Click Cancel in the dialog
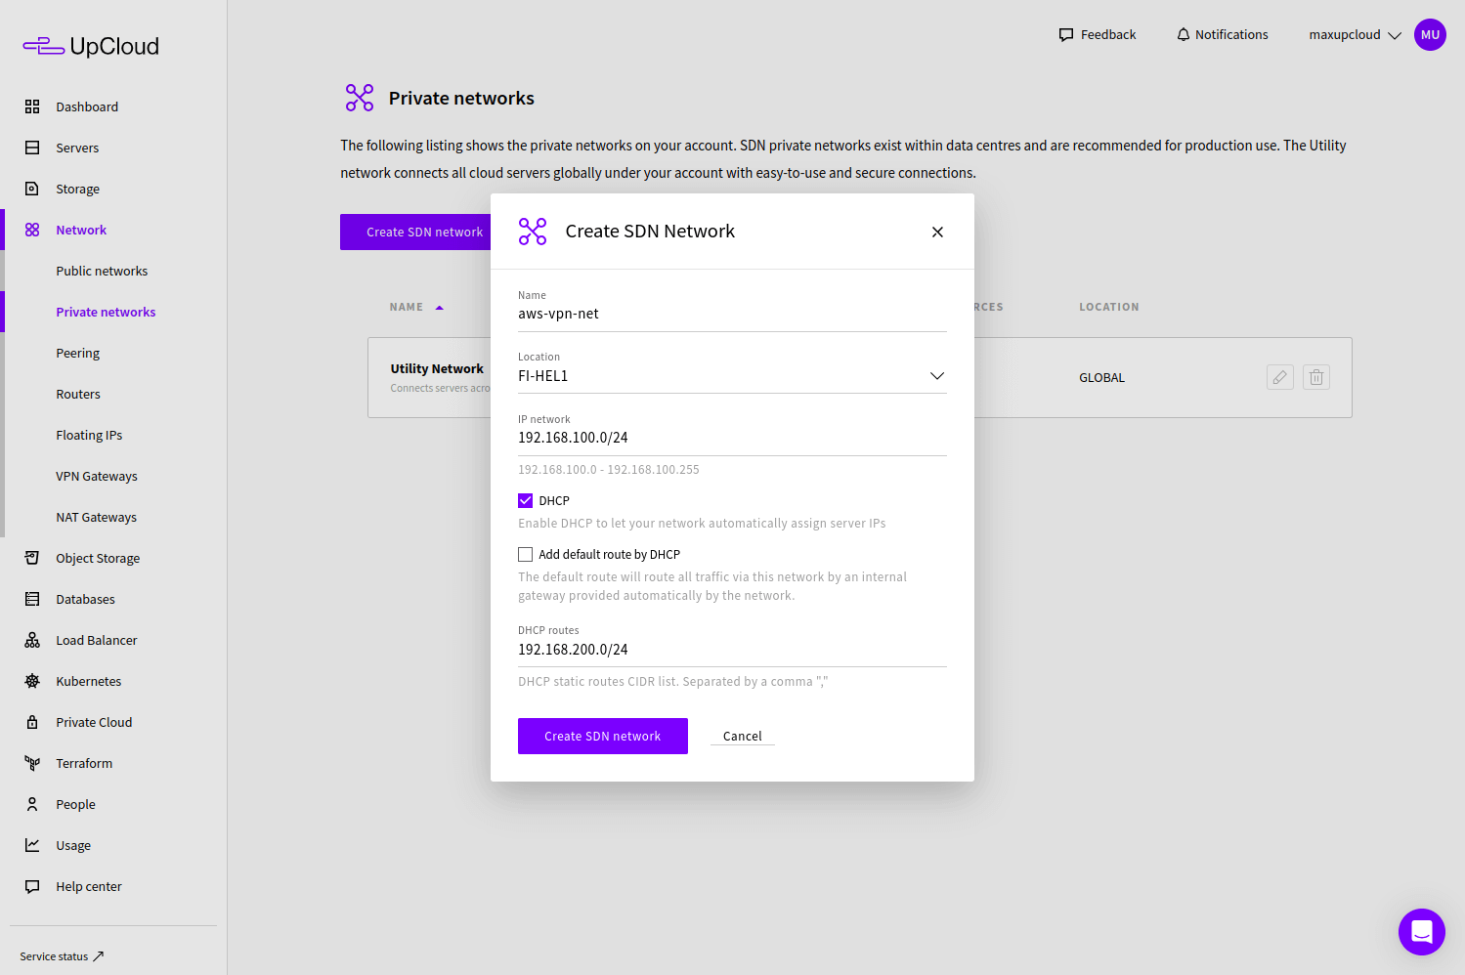 [x=743, y=737]
